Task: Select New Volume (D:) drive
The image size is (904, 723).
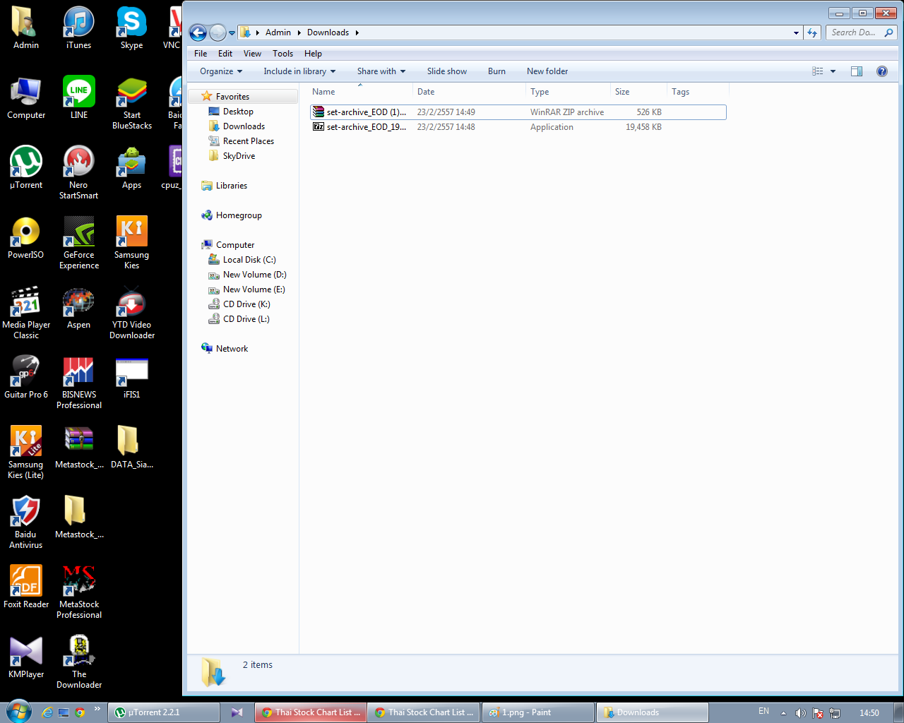Action: click(254, 275)
